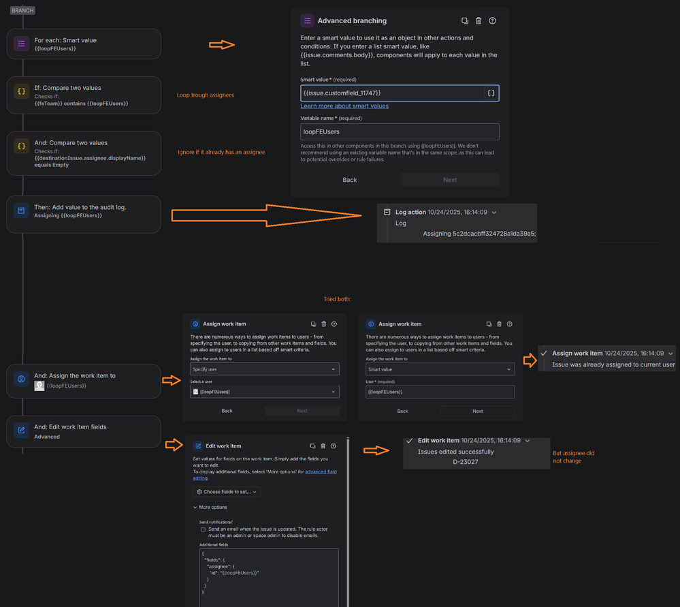Open help for Edit work item
This screenshot has width=680, height=607.
pos(334,446)
